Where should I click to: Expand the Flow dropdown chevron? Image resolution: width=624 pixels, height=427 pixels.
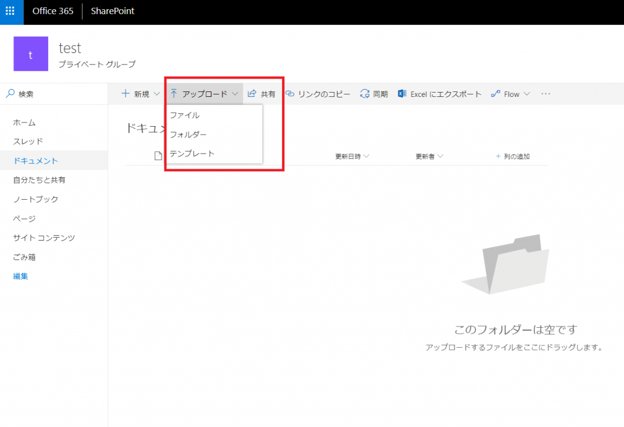527,94
